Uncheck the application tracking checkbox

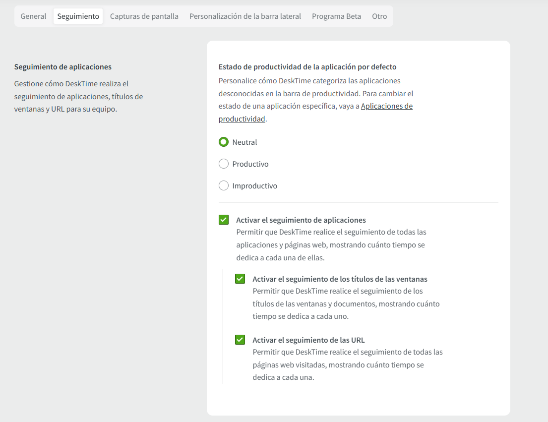pos(224,220)
